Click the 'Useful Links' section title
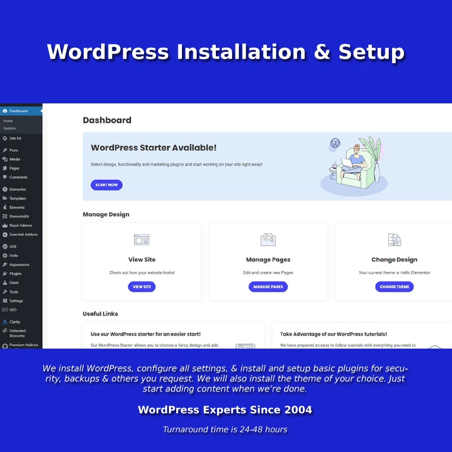 [x=101, y=314]
